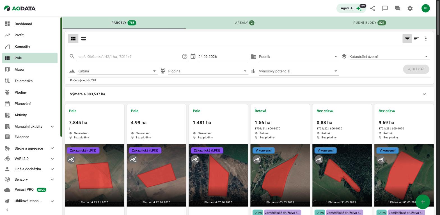This screenshot has height=215, width=440.
Task: Switch to the Parcely tab
Action: pyautogui.click(x=124, y=23)
